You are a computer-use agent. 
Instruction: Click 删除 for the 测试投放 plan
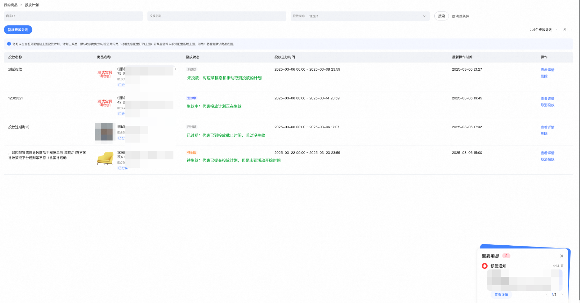click(544, 76)
